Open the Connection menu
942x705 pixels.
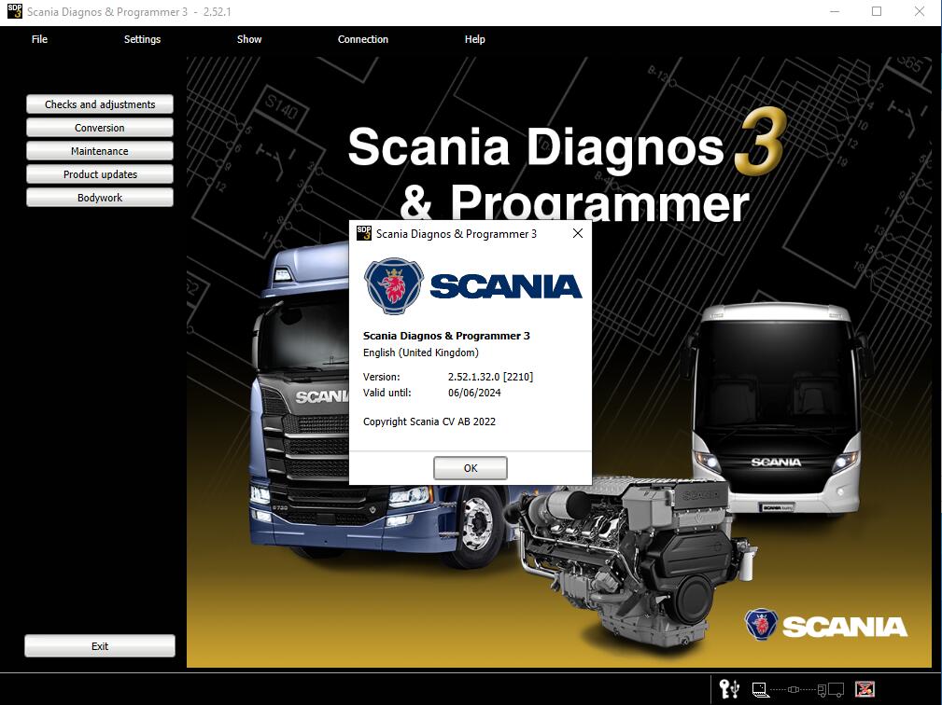pos(362,39)
